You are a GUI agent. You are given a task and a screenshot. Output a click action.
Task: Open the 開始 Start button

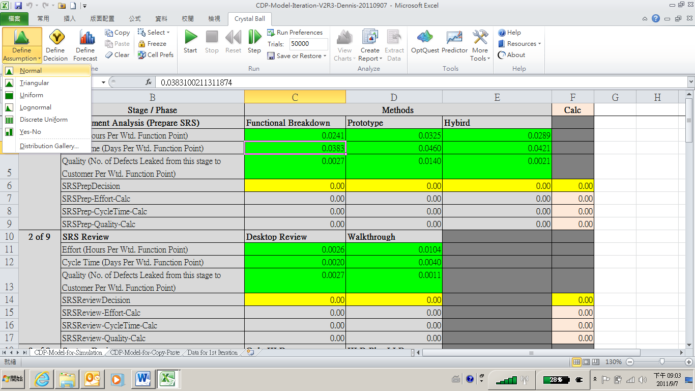coord(13,379)
